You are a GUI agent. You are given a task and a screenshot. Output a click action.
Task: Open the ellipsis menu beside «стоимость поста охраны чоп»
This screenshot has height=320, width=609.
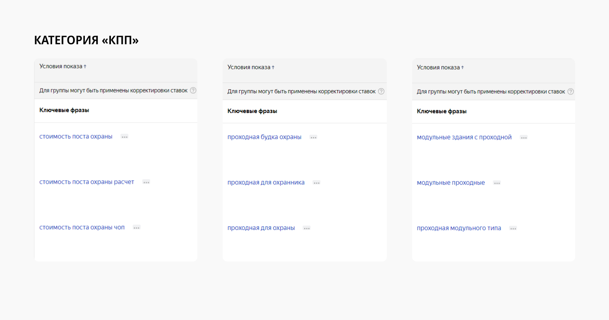click(137, 228)
